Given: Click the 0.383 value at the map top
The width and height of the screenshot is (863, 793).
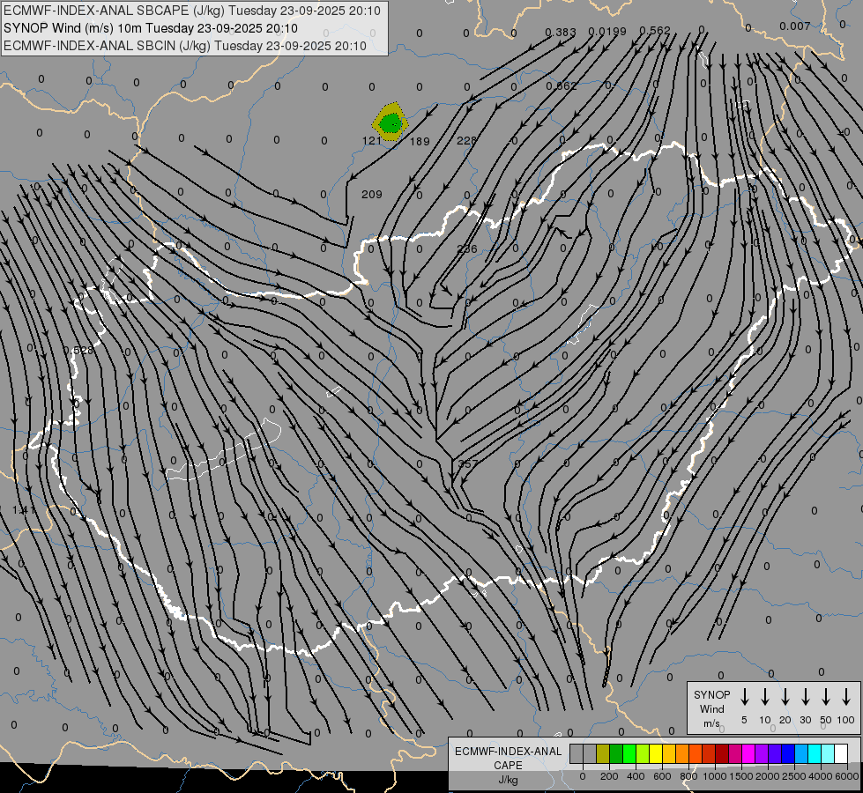Looking at the screenshot, I should pyautogui.click(x=561, y=33).
